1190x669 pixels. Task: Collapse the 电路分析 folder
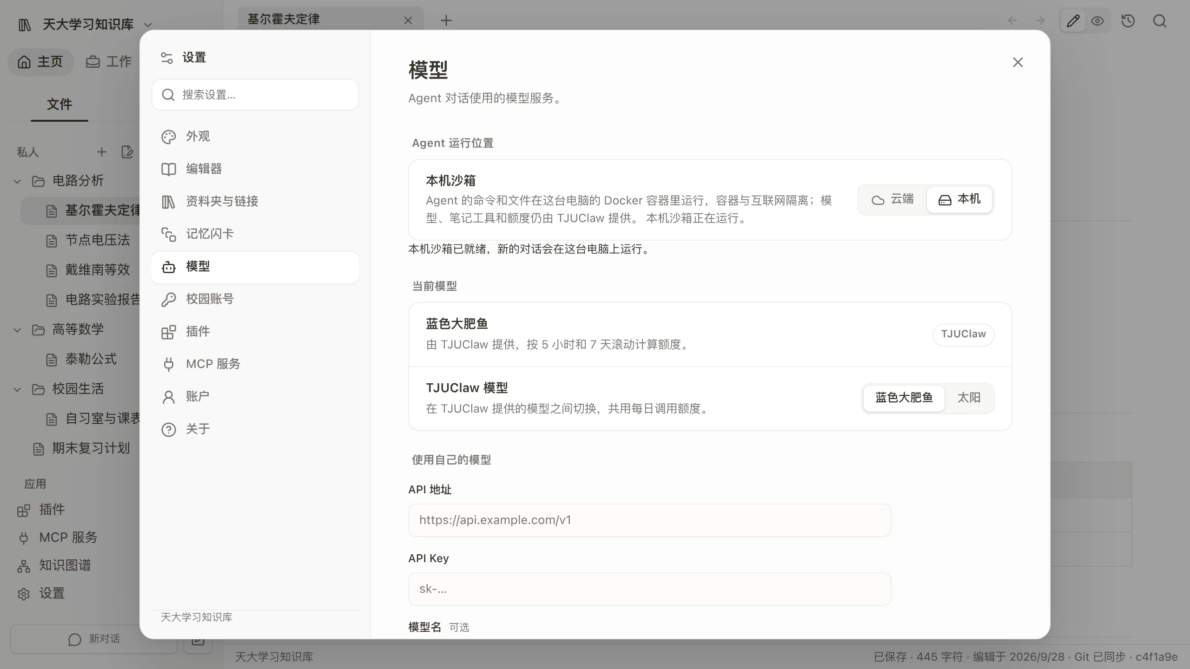[17, 181]
